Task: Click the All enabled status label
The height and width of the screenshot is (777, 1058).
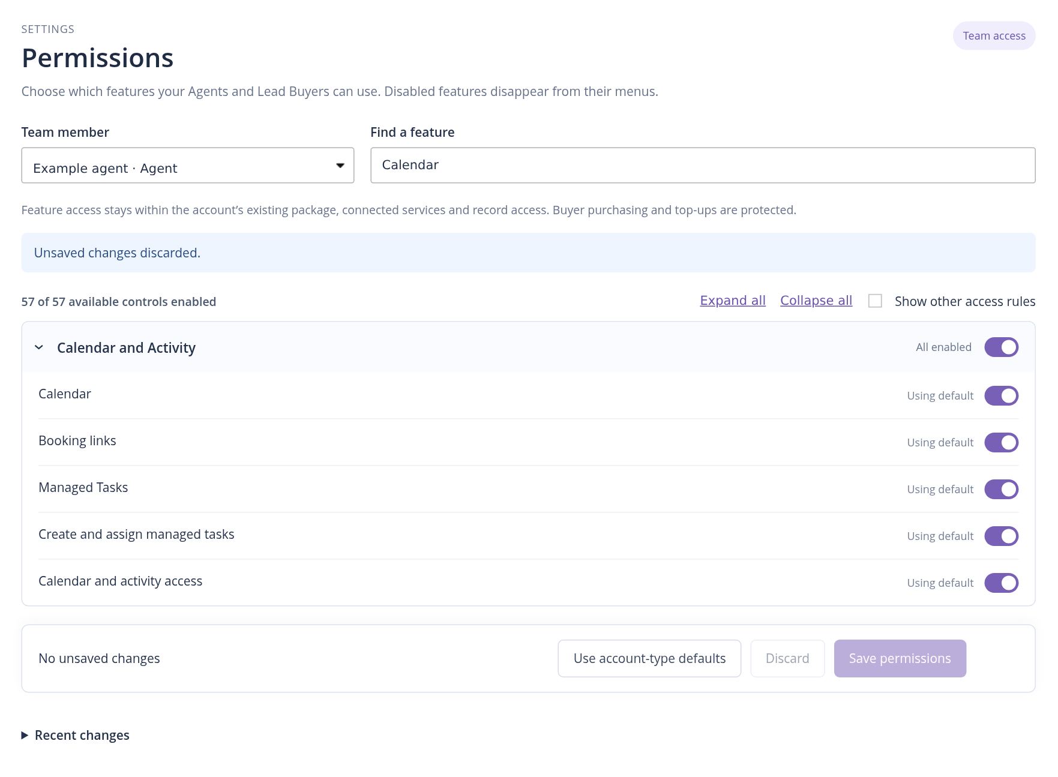Action: point(943,347)
